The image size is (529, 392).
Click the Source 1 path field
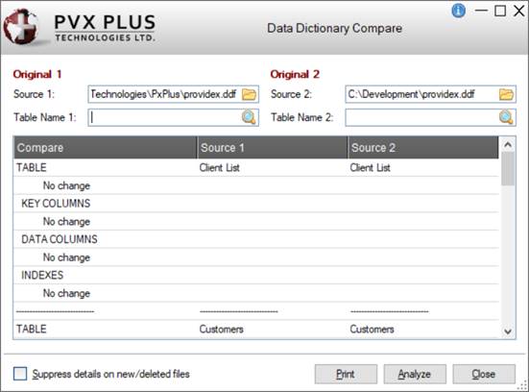pos(164,94)
